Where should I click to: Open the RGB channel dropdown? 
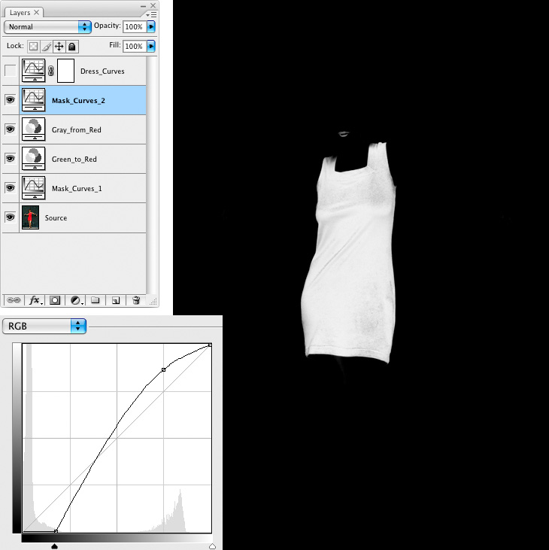tap(44, 326)
